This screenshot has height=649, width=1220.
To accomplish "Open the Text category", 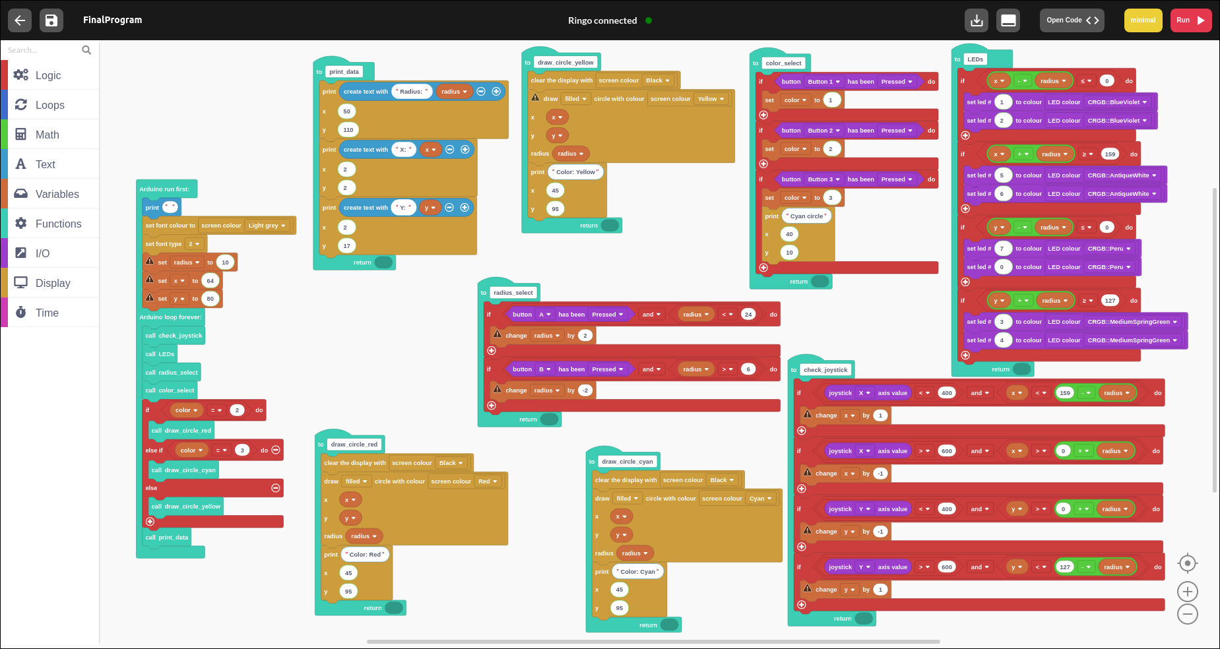I will [50, 164].
